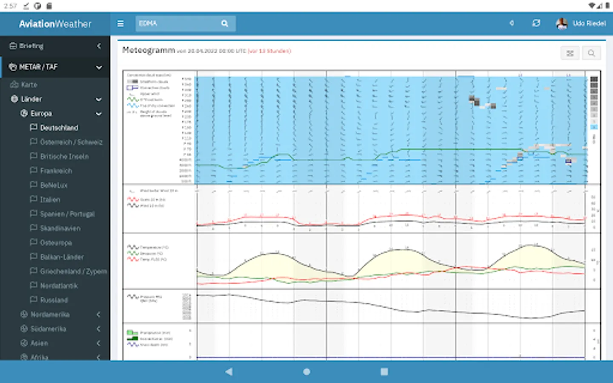Click the EDMA airport search field
The image size is (613, 383).
click(179, 23)
